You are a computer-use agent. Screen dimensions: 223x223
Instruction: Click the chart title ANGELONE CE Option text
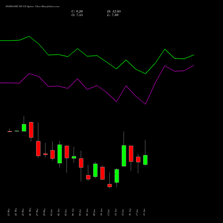click(32, 6)
